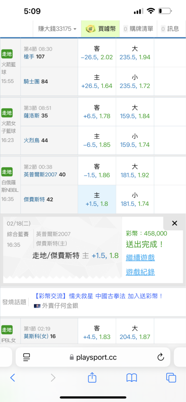The height and width of the screenshot is (402, 186).
Task: Open 訊息 tab
Action: [x=170, y=29]
